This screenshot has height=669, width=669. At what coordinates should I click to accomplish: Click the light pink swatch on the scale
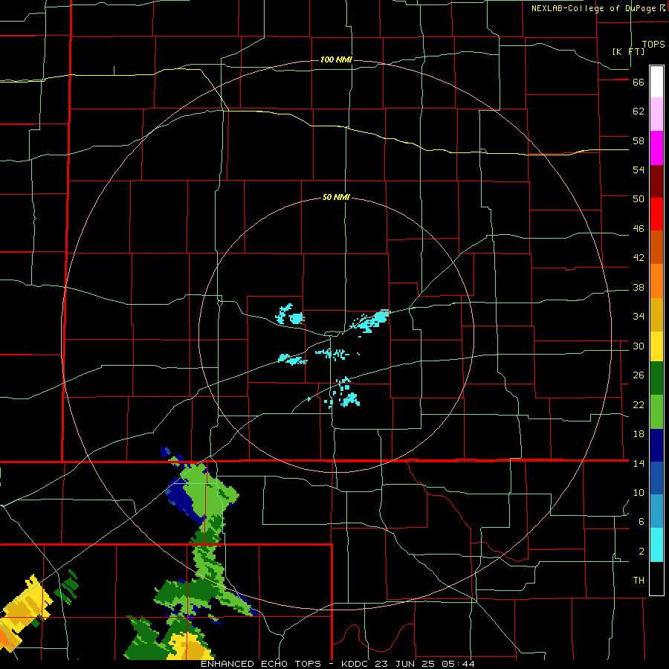click(x=656, y=114)
